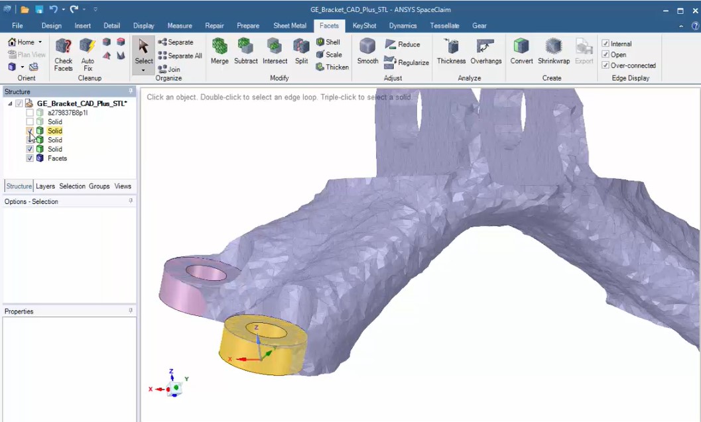Open the Selection panel tab

pyautogui.click(x=72, y=186)
